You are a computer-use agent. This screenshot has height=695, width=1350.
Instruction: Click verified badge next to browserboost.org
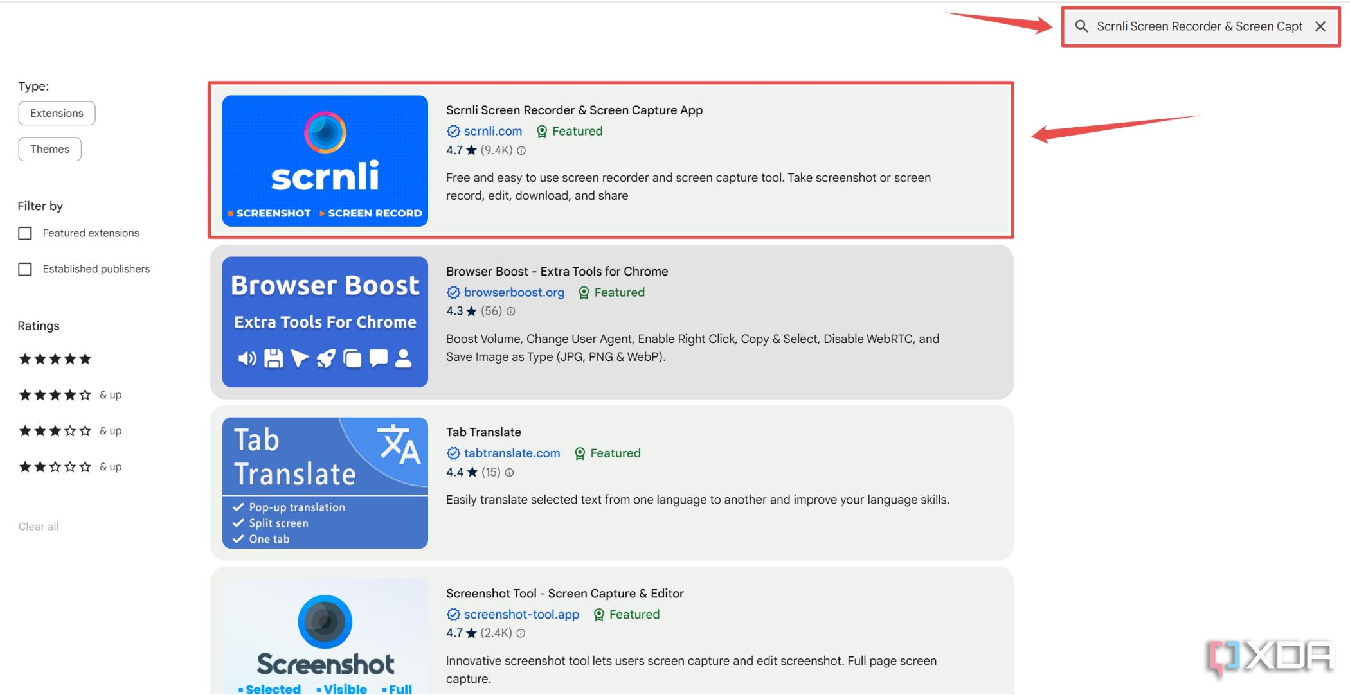(x=453, y=292)
